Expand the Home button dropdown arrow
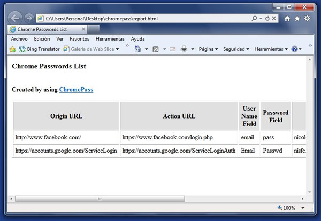The height and width of the screenshot is (221, 321). tap(147, 49)
